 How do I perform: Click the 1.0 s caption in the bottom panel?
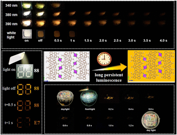coord(111,125)
